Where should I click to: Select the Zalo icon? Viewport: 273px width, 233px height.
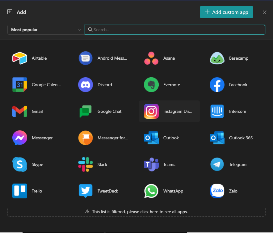(217, 191)
